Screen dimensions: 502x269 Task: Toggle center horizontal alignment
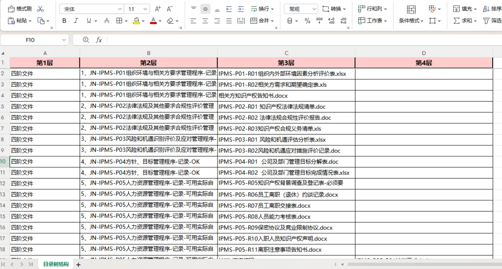pos(205,21)
